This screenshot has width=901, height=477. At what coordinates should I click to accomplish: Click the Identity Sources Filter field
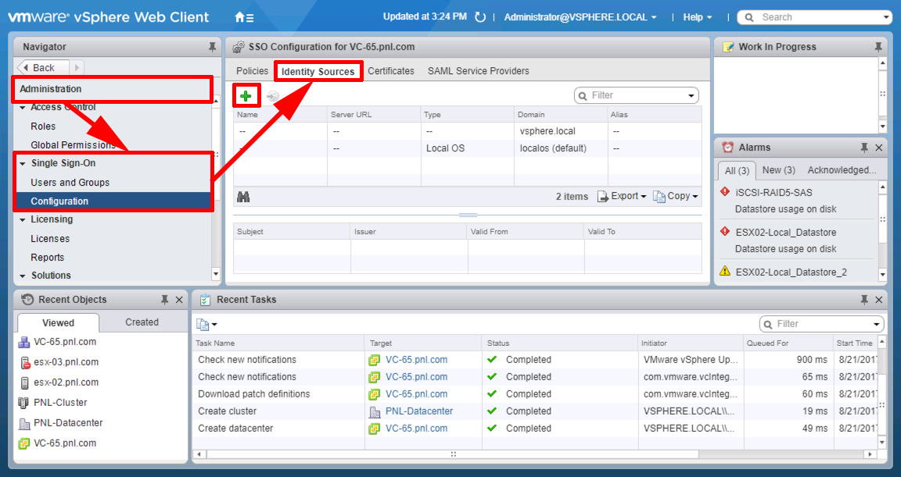click(x=638, y=96)
